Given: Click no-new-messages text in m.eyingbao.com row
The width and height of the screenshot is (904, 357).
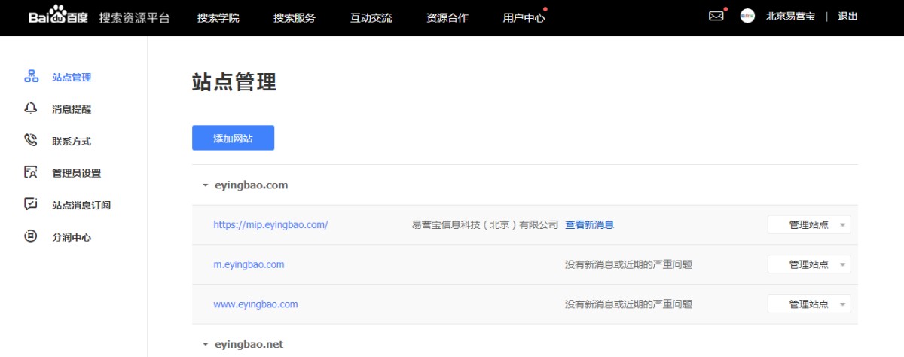Looking at the screenshot, I should pos(628,264).
